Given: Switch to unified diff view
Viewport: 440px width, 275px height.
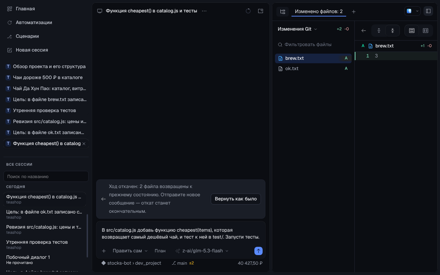Looking at the screenshot, I should (x=411, y=31).
